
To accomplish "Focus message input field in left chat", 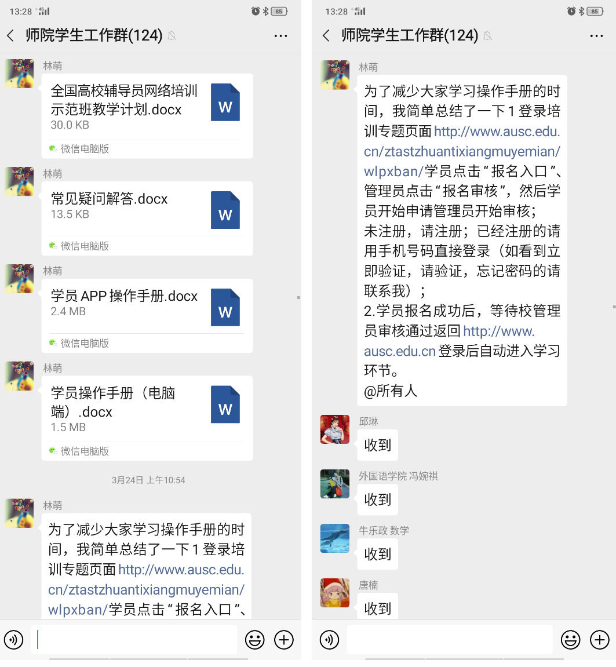I will (x=134, y=639).
